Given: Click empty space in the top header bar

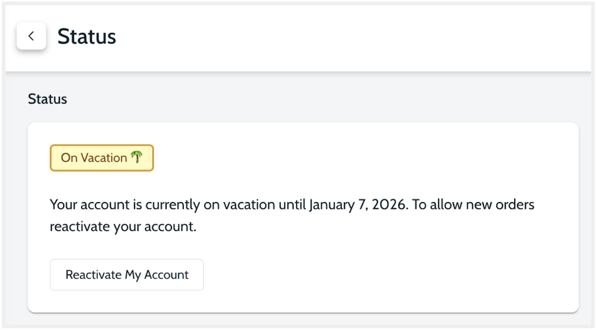Looking at the screenshot, I should pyautogui.click(x=331, y=37).
